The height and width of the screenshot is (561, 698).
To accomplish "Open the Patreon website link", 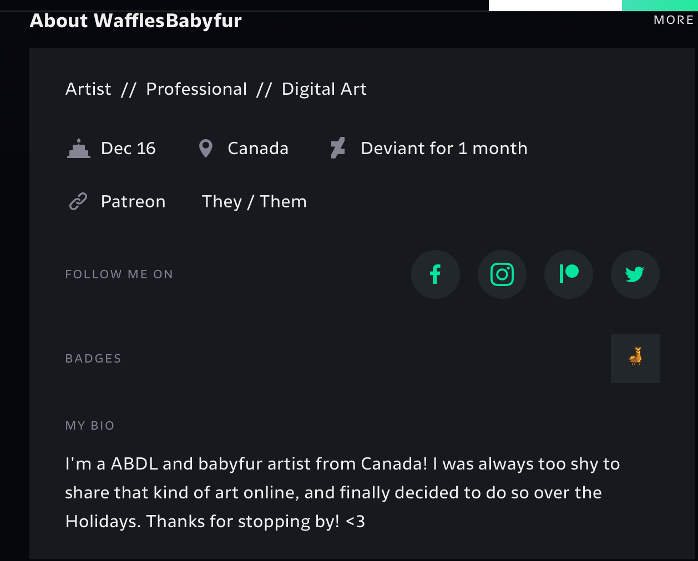I will click(133, 201).
